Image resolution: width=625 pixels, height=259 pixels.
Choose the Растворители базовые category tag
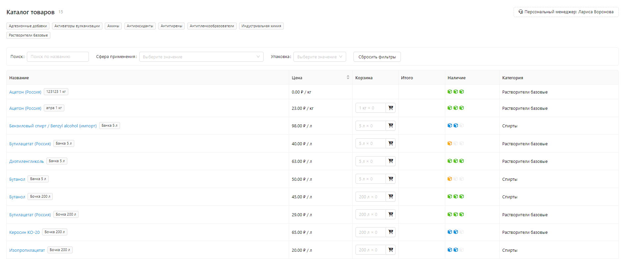[x=28, y=35]
